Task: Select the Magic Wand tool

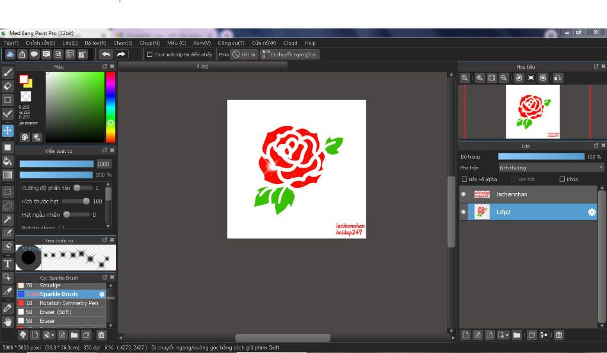Action: [7, 220]
